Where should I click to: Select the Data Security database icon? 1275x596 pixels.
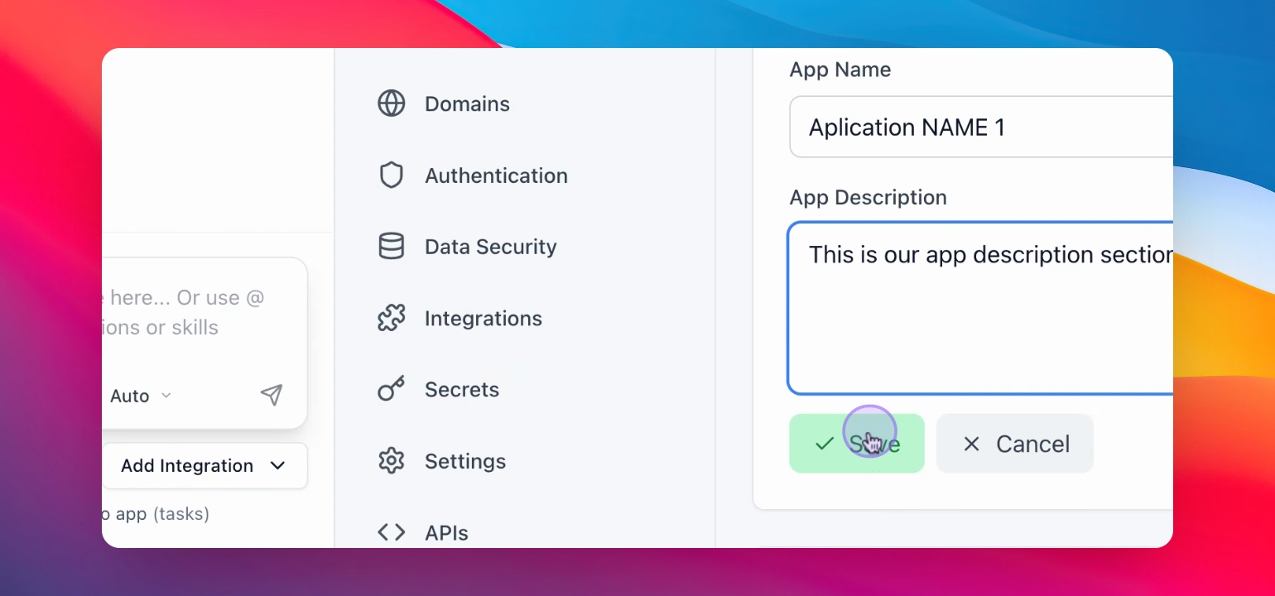tap(391, 247)
